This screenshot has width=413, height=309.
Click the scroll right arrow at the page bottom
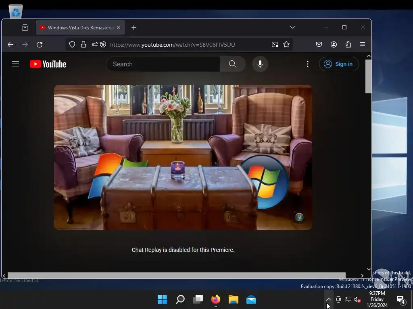[x=362, y=276]
